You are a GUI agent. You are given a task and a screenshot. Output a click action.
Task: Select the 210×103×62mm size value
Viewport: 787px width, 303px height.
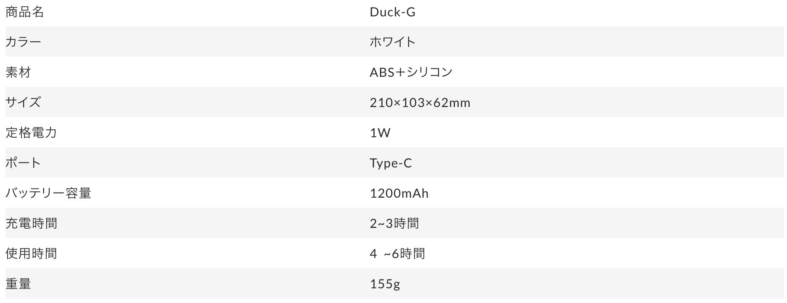coord(420,102)
